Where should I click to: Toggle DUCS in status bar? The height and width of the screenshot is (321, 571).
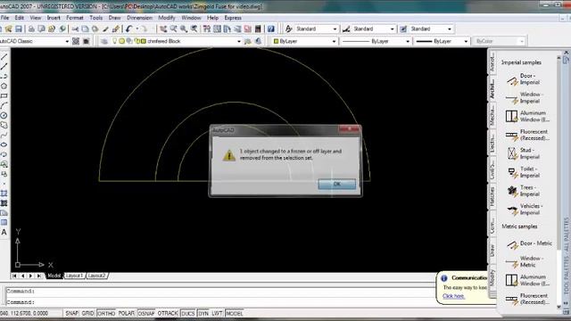188,313
